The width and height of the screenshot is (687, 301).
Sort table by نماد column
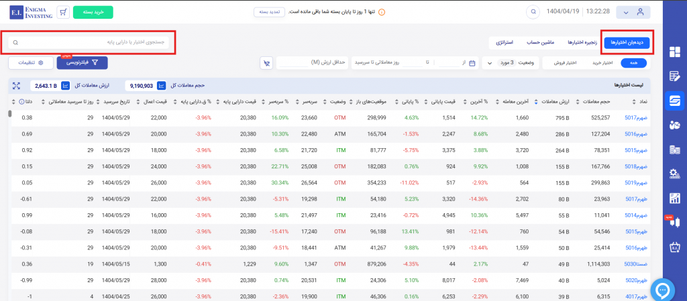pyautogui.click(x=641, y=101)
